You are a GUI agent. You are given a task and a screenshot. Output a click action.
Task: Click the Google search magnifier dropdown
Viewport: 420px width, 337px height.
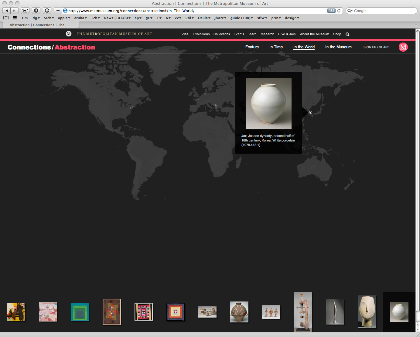(x=350, y=11)
